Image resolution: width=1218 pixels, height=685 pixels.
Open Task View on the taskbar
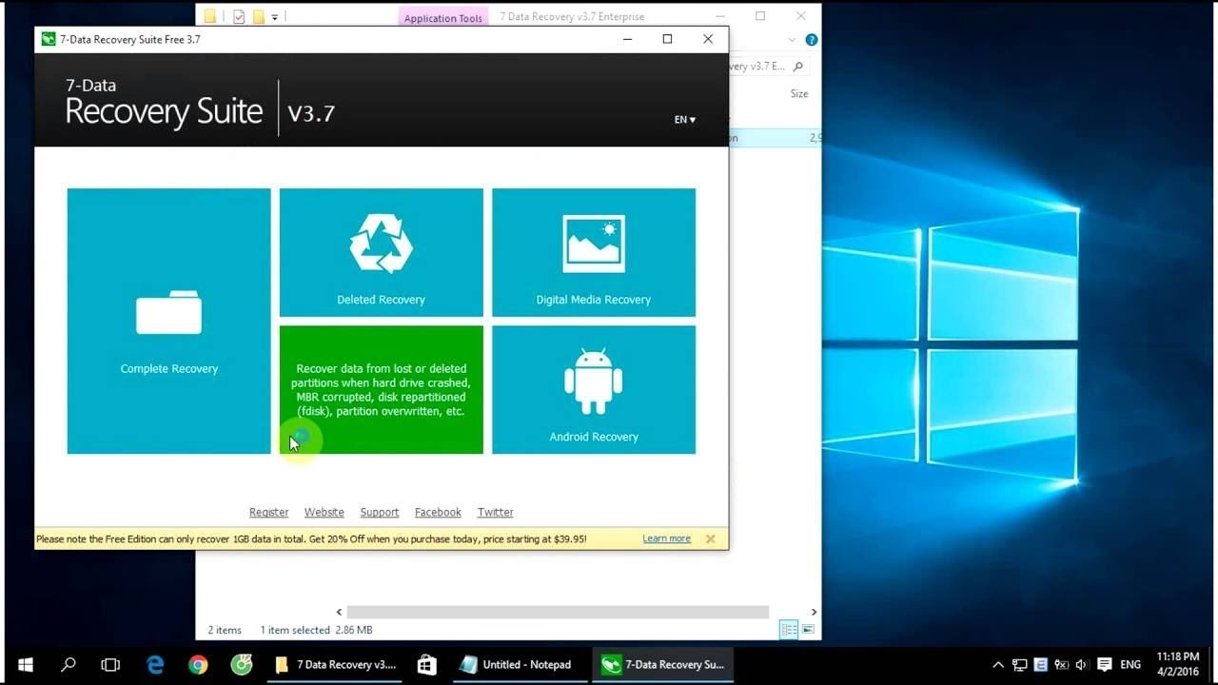point(111,665)
